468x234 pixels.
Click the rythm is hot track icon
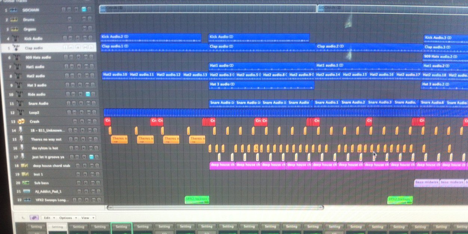22,148
